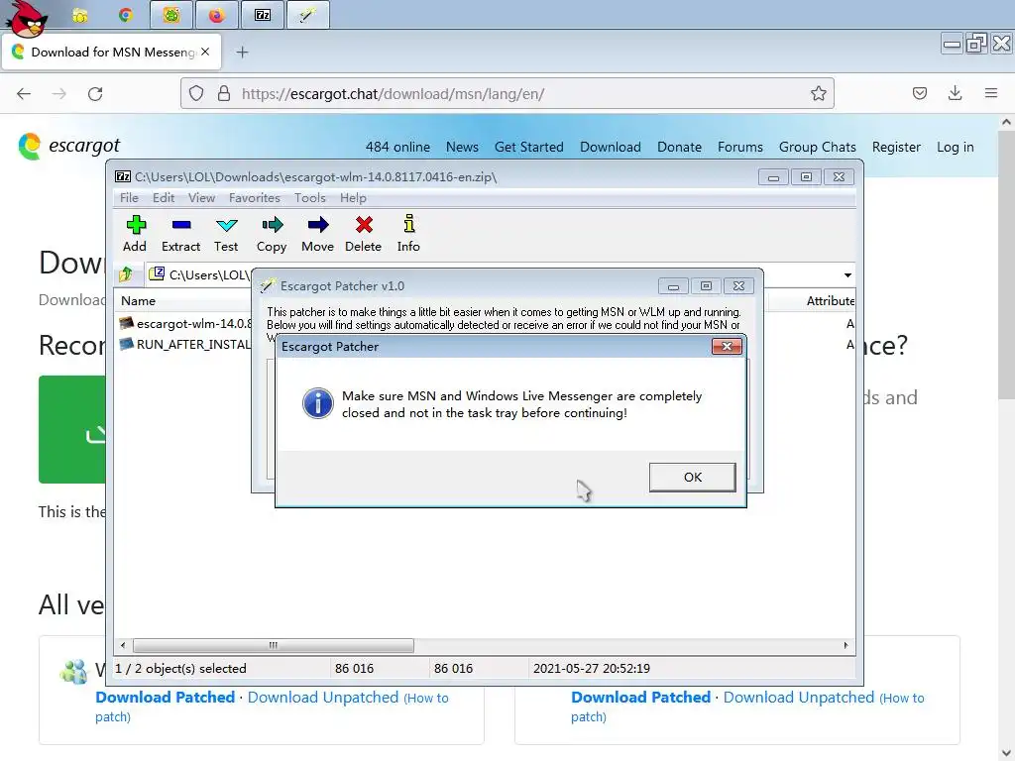Click the right arrow of 7-Zip horizontal scrollbar
Screen dimensions: 1015x761
click(846, 645)
